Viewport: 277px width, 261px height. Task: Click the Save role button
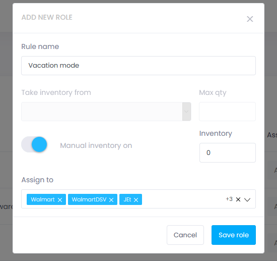[234, 235]
